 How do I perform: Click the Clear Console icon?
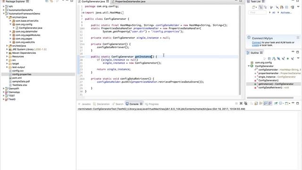[x=252, y=103]
